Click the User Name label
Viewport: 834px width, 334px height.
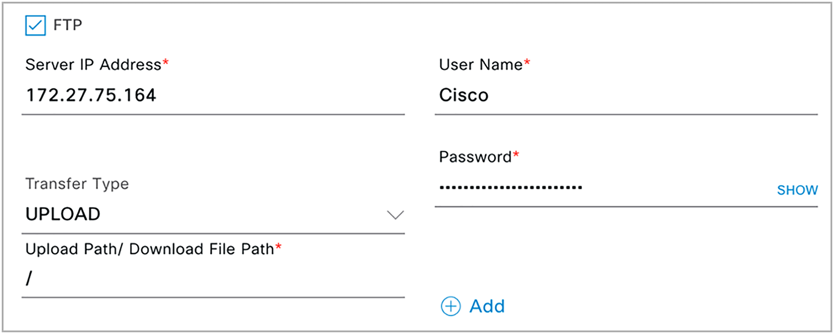[x=481, y=65]
